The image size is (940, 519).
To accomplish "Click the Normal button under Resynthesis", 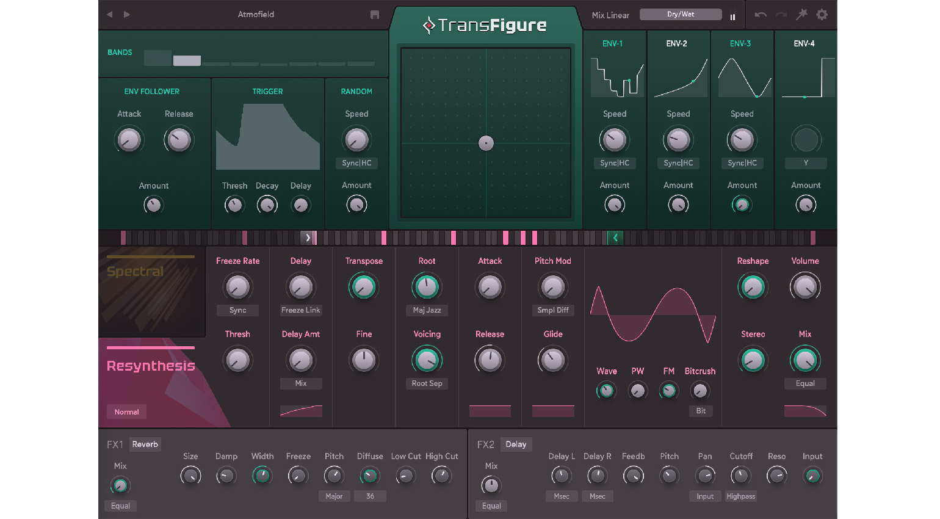I will point(126,412).
